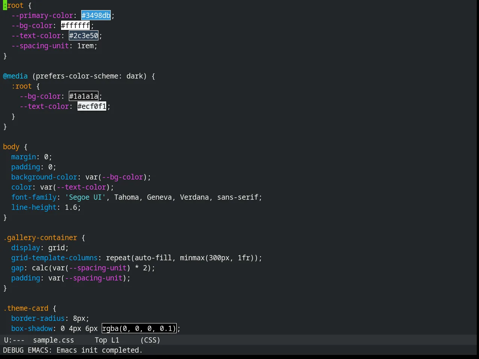This screenshot has height=359, width=479.
Task: Place cursor on --primary-color variable name
Action: (x=42, y=15)
